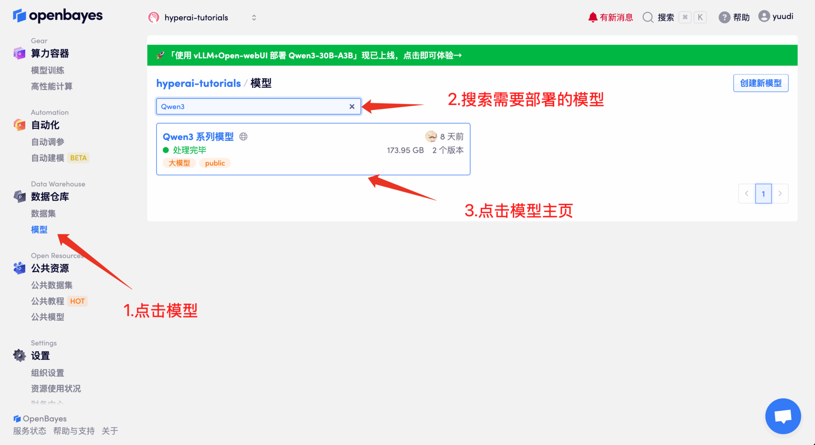The width and height of the screenshot is (815, 445).
Task: Click the Settings gear icon
Action: [19, 355]
